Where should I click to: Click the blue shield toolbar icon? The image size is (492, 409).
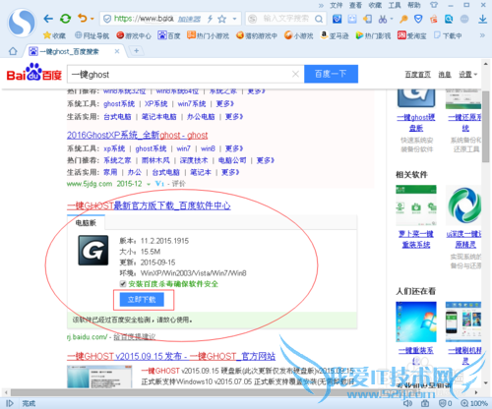coord(418,19)
